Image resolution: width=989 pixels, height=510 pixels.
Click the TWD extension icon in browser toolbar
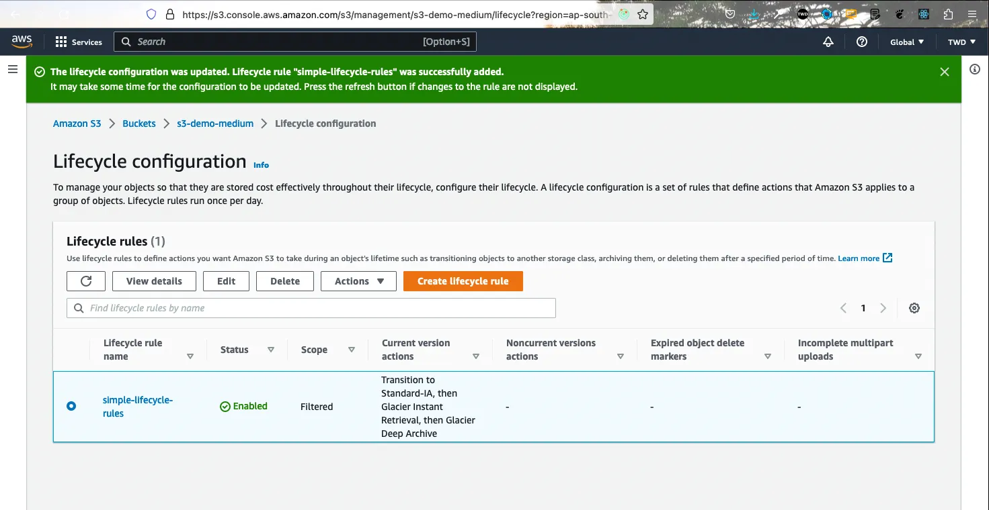tap(803, 14)
